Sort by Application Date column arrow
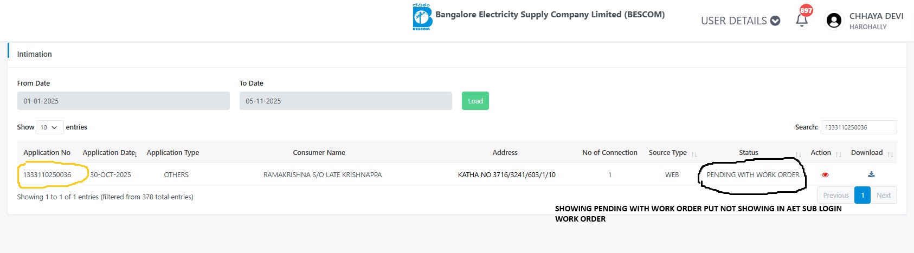Viewport: 914px width, 253px height. tap(136, 154)
